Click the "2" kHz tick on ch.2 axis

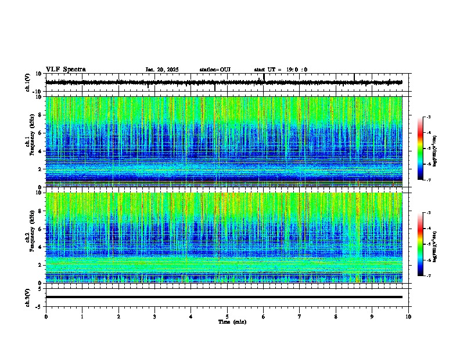coord(41,265)
